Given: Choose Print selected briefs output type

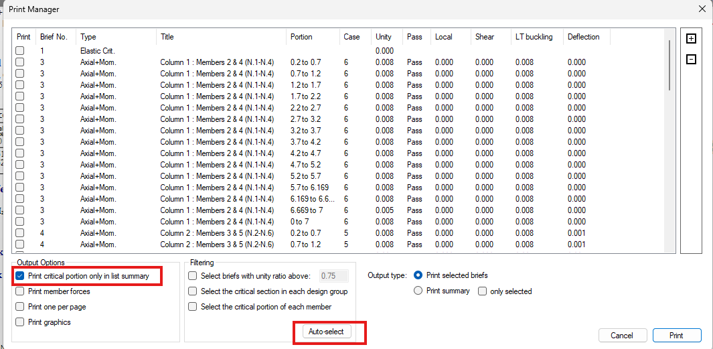Looking at the screenshot, I should (418, 275).
